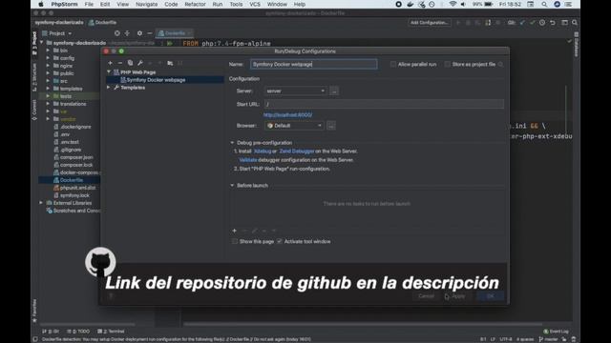Open the volume control in the menu bar
The height and width of the screenshot is (343, 611).
[463, 4]
